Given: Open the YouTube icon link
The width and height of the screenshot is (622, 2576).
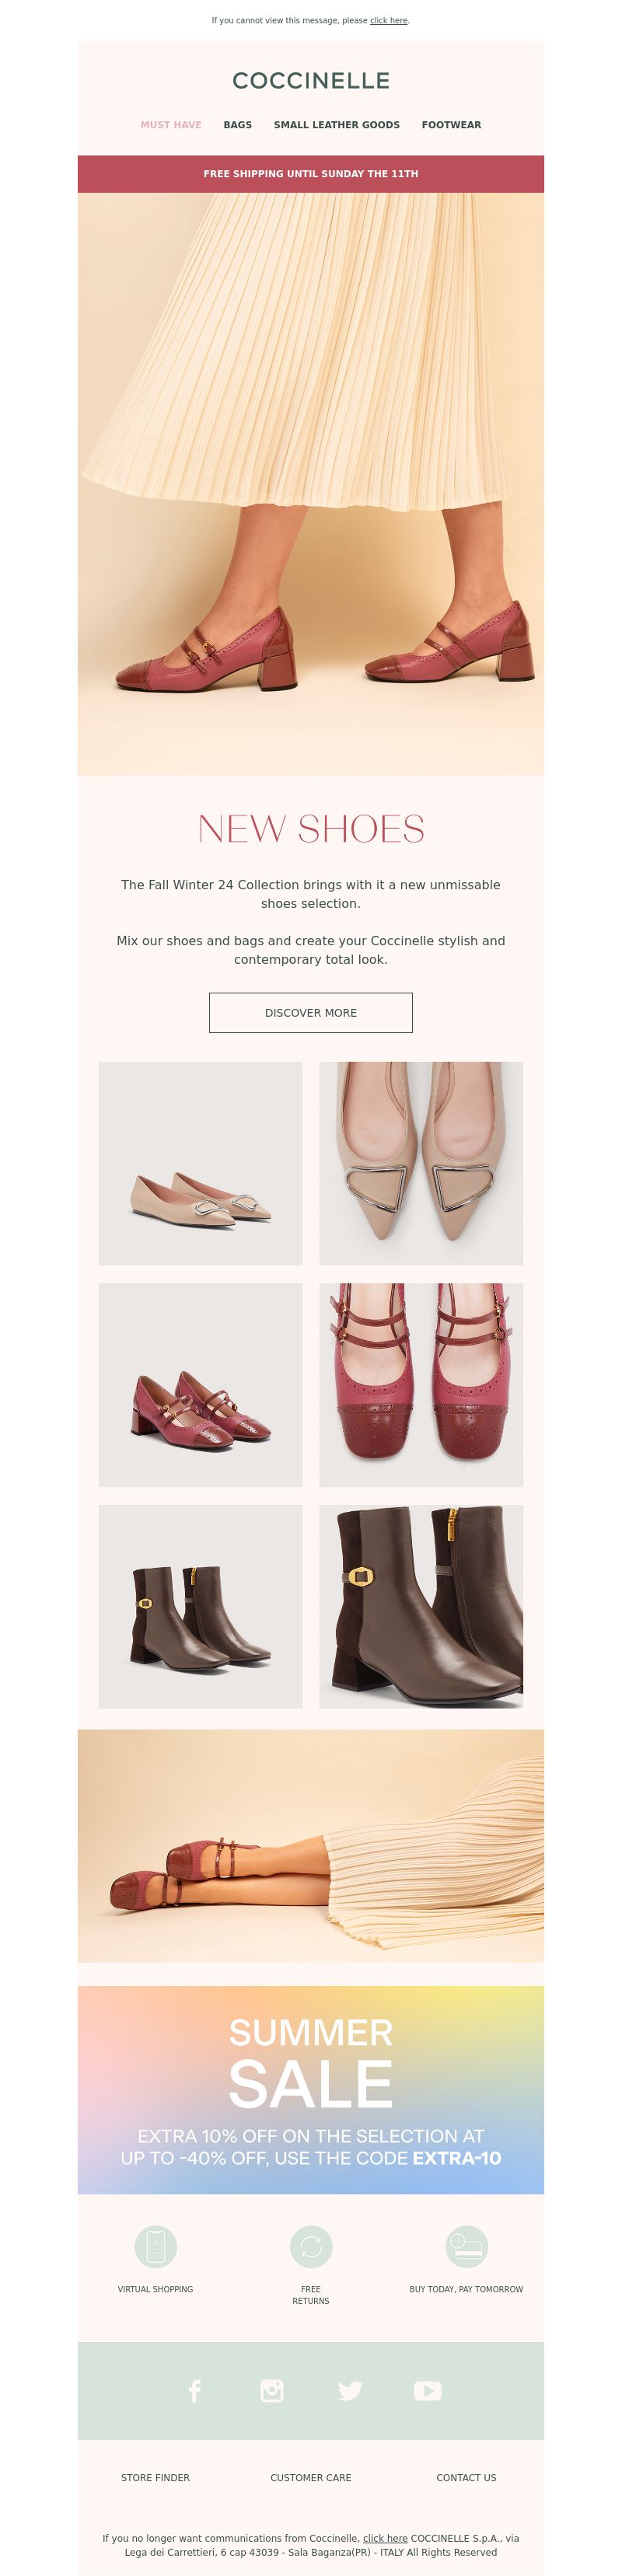Looking at the screenshot, I should 428,2390.
